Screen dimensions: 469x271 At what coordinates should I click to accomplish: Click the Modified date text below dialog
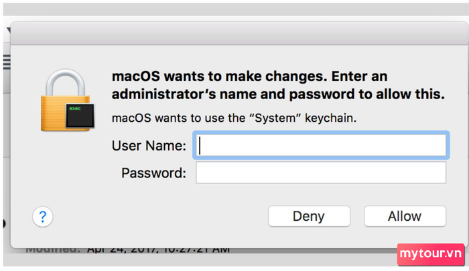(127, 250)
